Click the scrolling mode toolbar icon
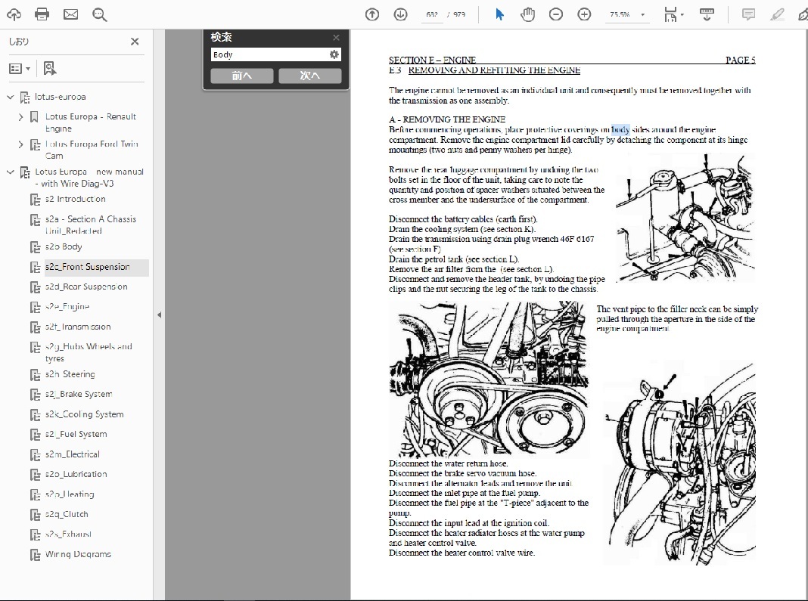 pyautogui.click(x=707, y=14)
